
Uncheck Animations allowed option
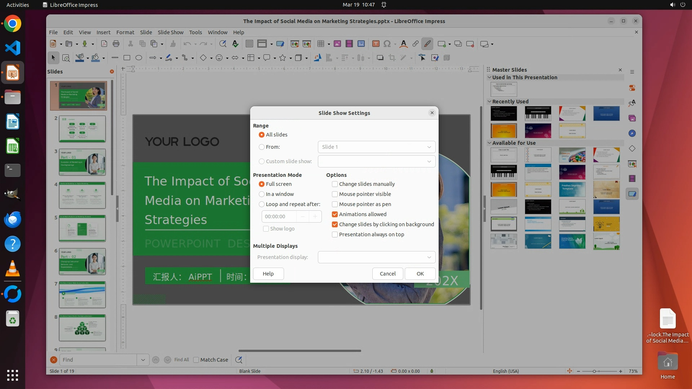coord(335,214)
